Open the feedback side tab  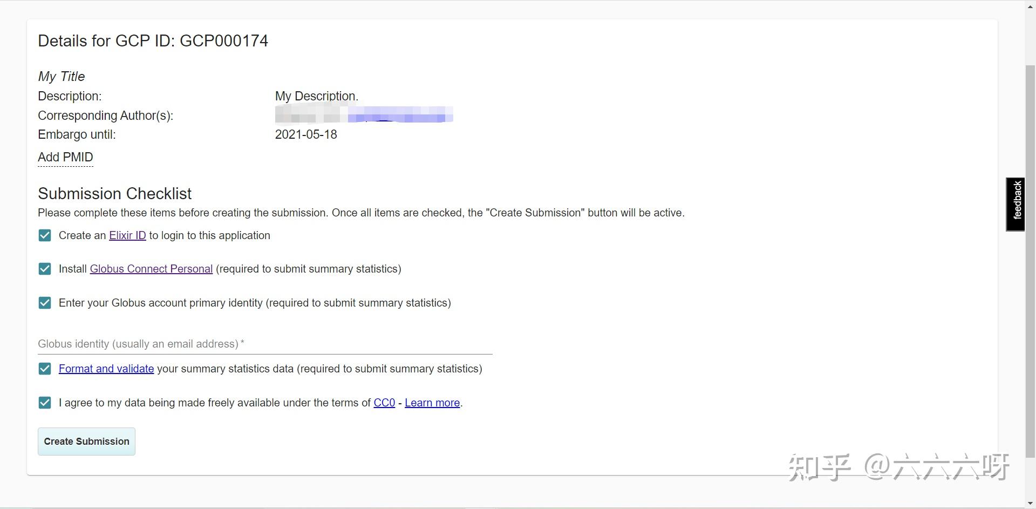pyautogui.click(x=1015, y=204)
